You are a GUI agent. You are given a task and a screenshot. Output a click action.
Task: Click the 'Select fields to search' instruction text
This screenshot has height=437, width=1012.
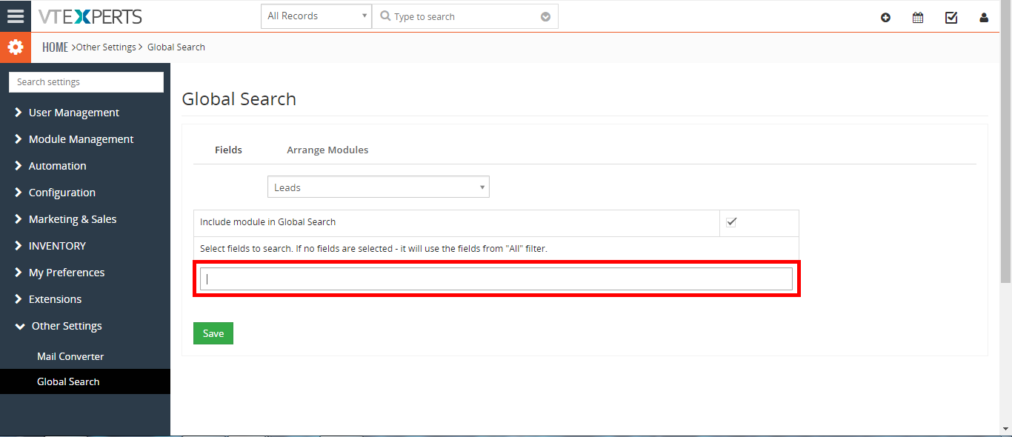pos(373,249)
